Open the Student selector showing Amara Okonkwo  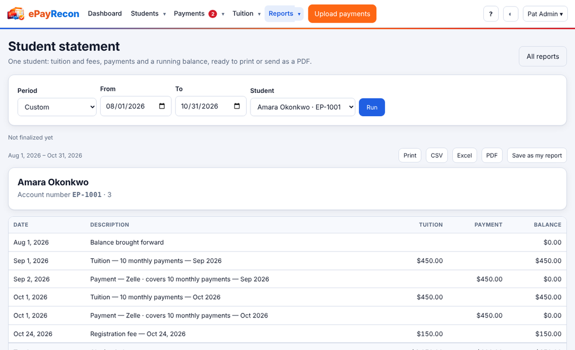[302, 107]
